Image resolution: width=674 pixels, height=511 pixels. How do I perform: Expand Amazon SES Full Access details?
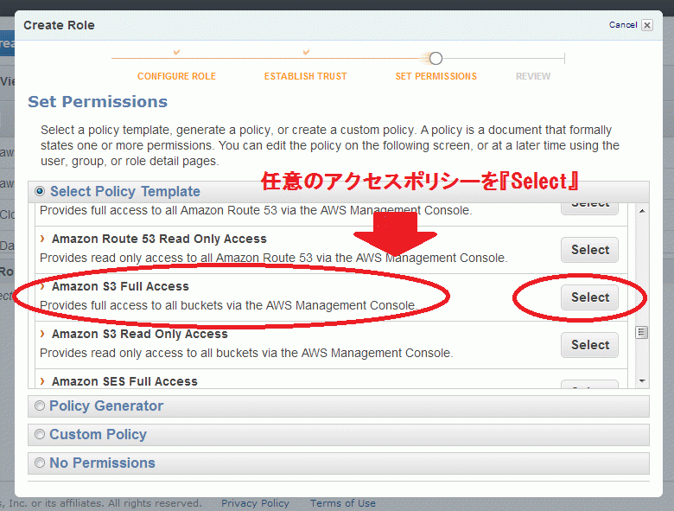click(x=42, y=381)
